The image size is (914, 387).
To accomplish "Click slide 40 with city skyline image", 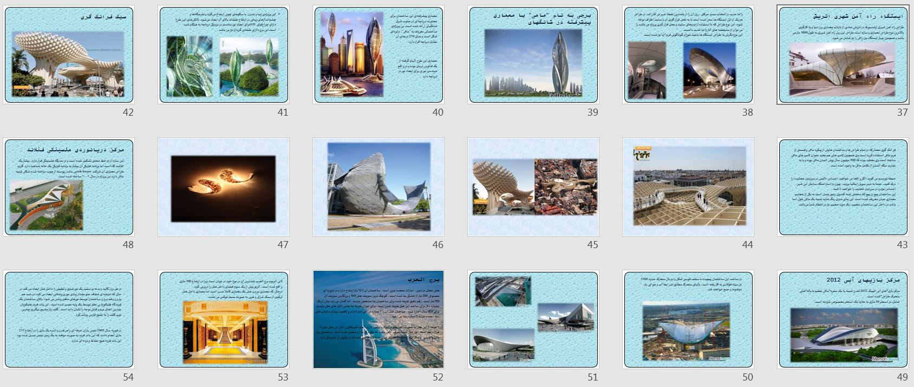I will [x=378, y=55].
